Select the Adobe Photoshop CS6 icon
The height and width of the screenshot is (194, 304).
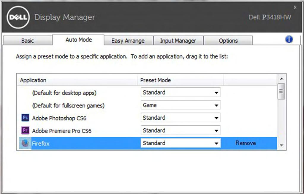point(25,118)
